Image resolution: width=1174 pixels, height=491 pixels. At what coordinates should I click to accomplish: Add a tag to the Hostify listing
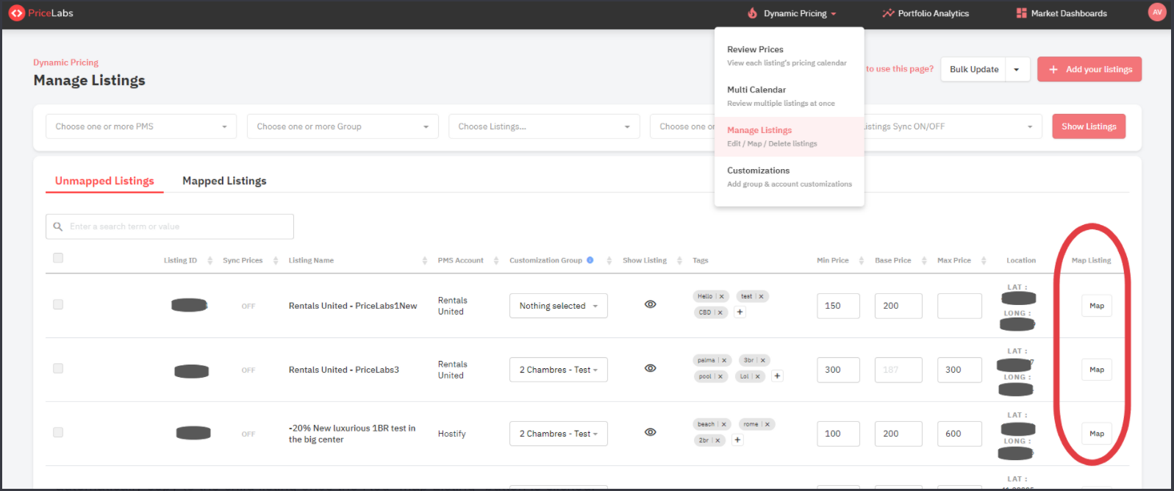pos(738,440)
